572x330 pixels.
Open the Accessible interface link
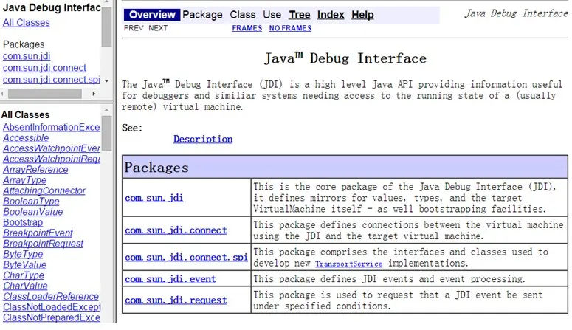click(x=26, y=138)
